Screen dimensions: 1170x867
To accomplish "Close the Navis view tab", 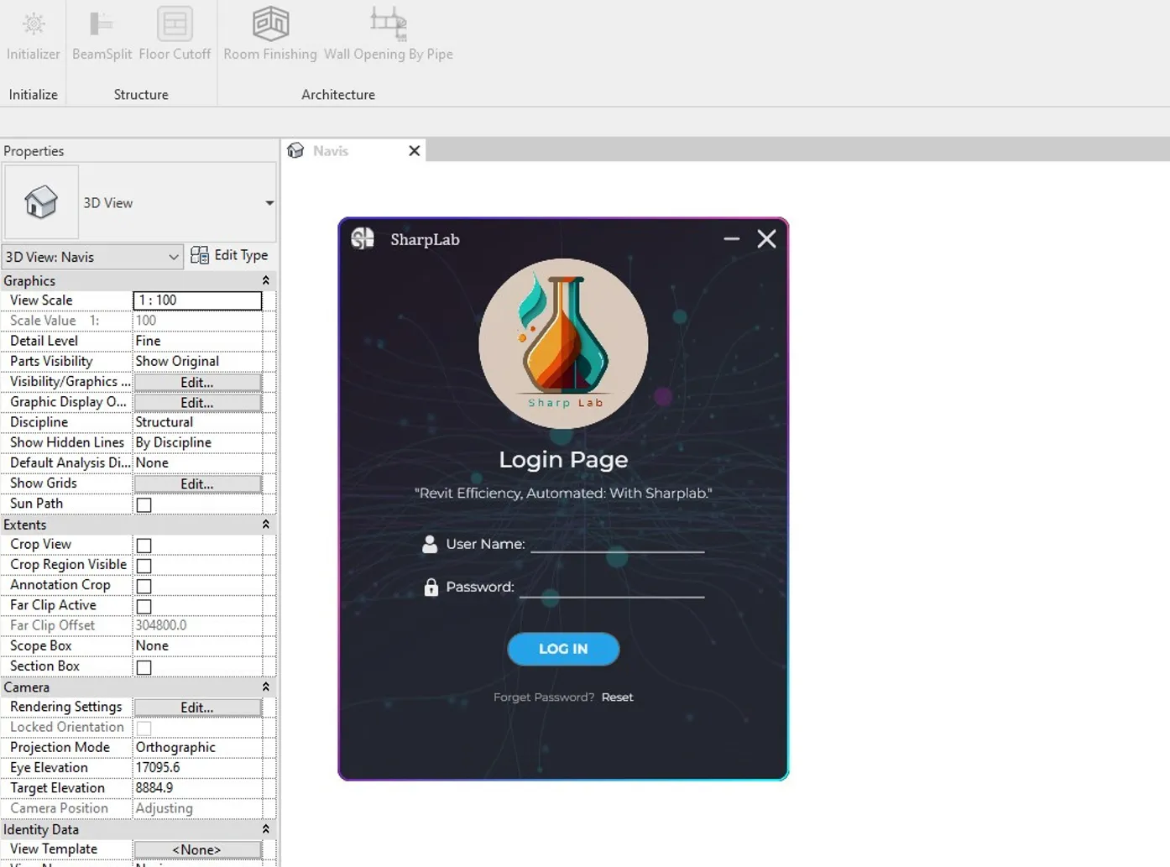I will tap(414, 150).
